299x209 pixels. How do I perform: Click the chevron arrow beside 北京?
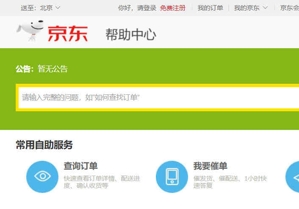tap(58, 8)
